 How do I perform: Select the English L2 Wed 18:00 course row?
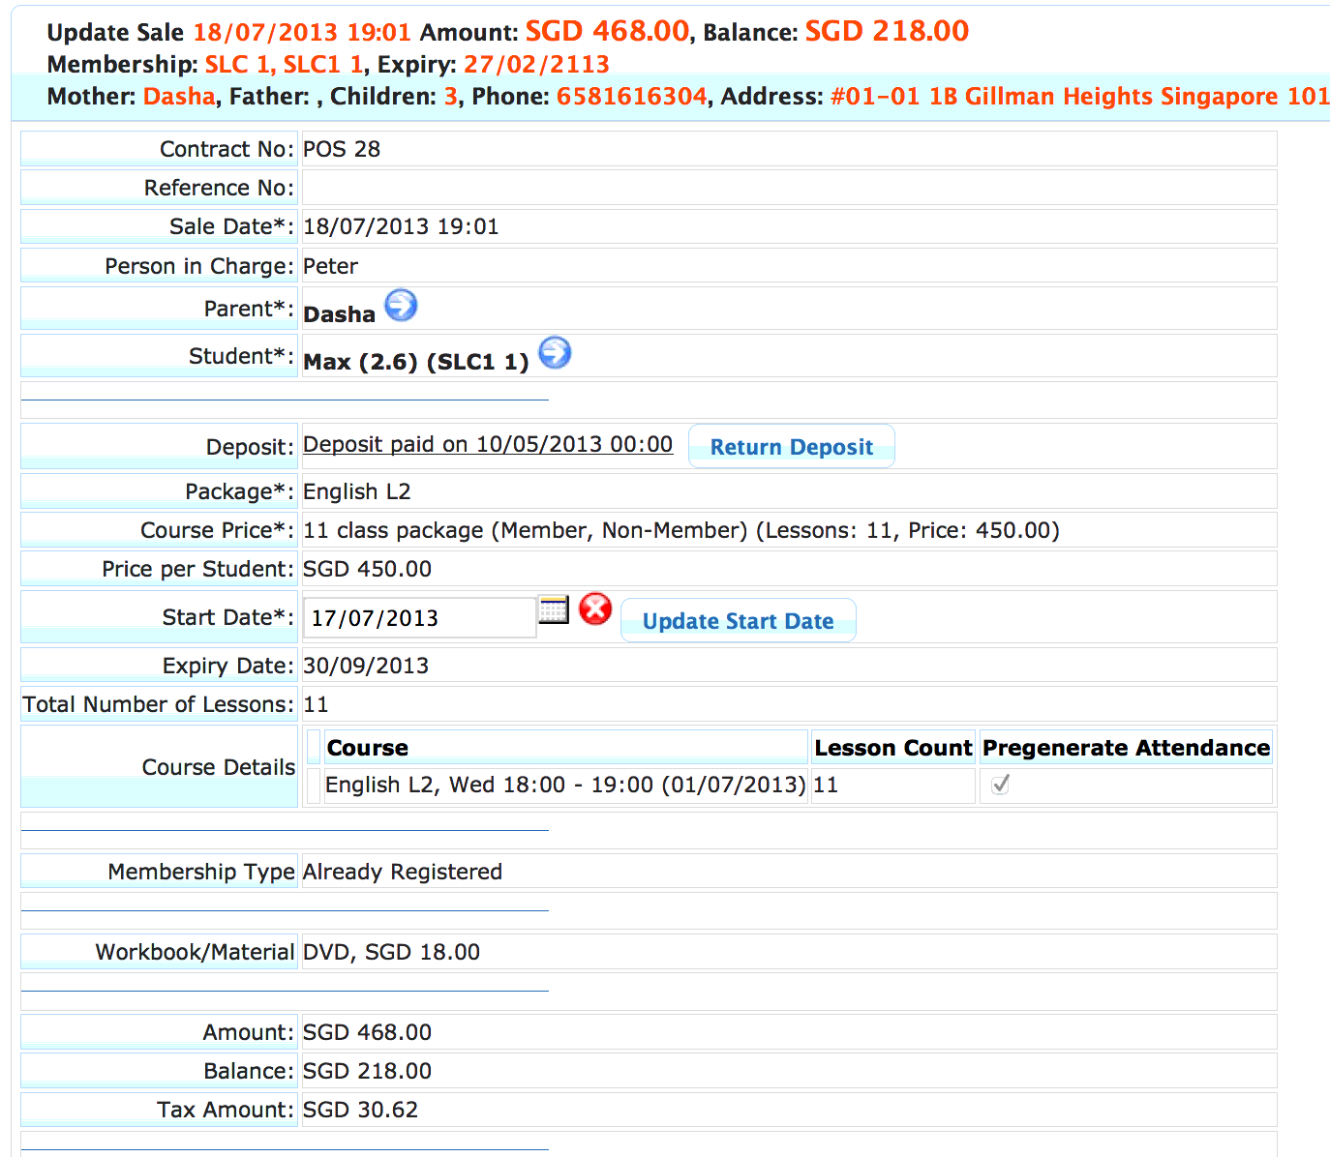click(x=565, y=785)
